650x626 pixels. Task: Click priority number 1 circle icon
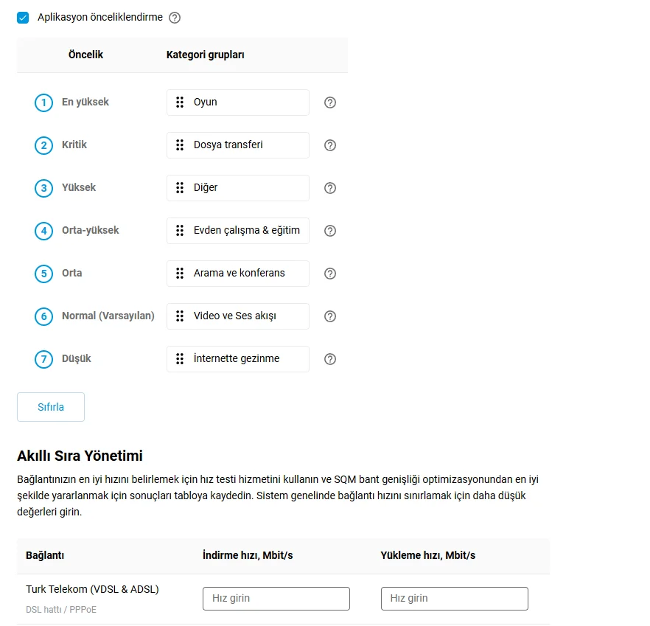(x=44, y=102)
